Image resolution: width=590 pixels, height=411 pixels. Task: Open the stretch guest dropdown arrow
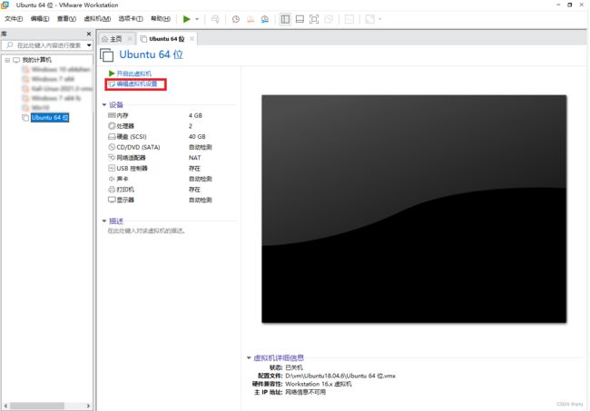click(x=380, y=19)
